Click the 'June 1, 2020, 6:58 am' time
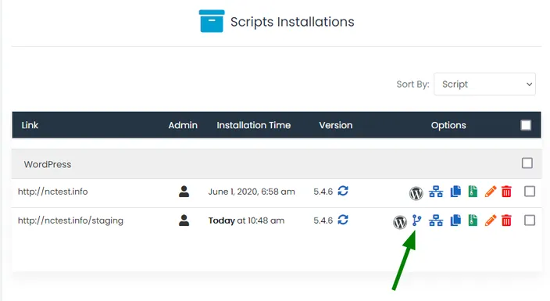This screenshot has width=550, height=301. click(252, 192)
